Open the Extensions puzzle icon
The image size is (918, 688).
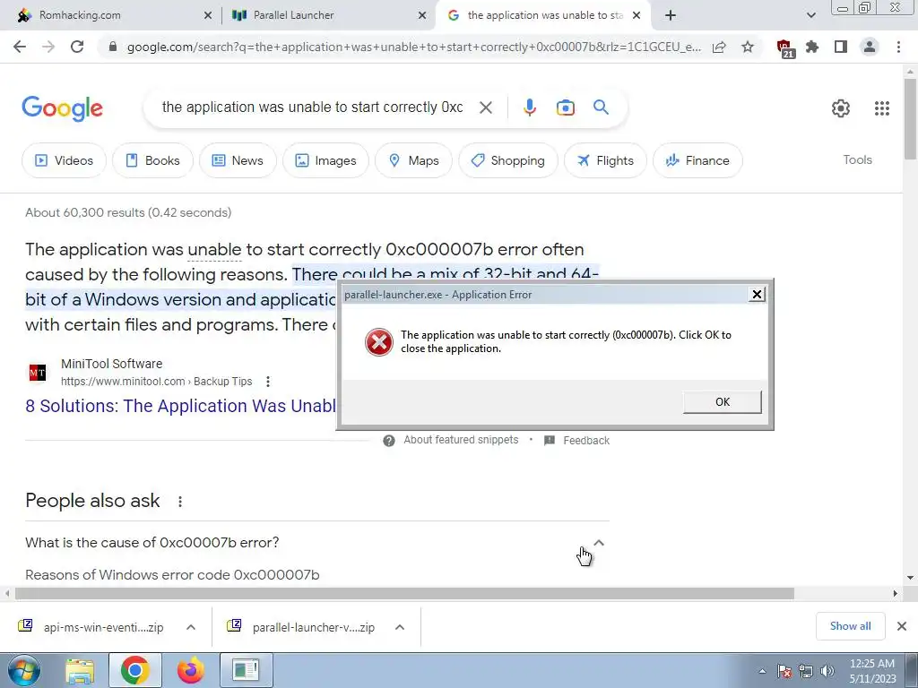[812, 47]
